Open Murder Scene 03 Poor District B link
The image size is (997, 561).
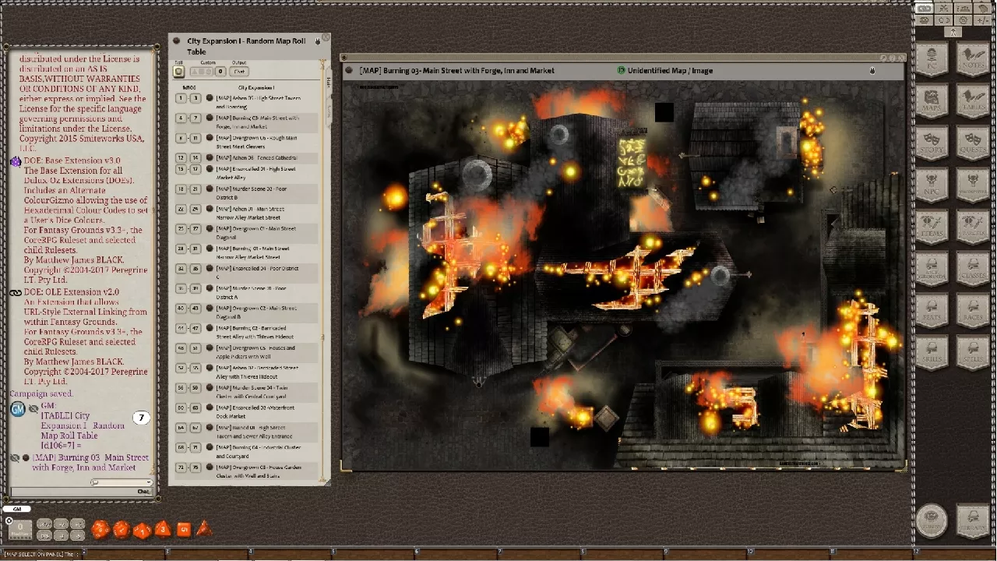point(211,189)
